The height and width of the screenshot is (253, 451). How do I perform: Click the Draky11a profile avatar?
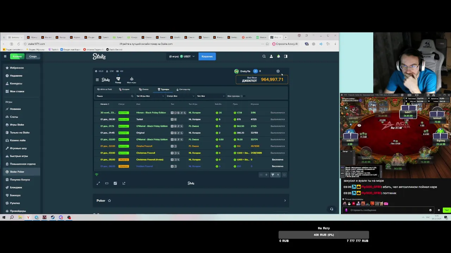click(236, 71)
